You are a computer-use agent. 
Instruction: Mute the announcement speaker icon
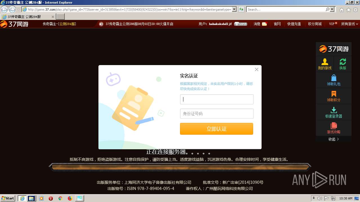(101, 24)
